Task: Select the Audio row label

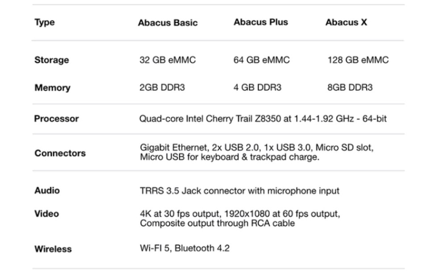Action: [47, 190]
